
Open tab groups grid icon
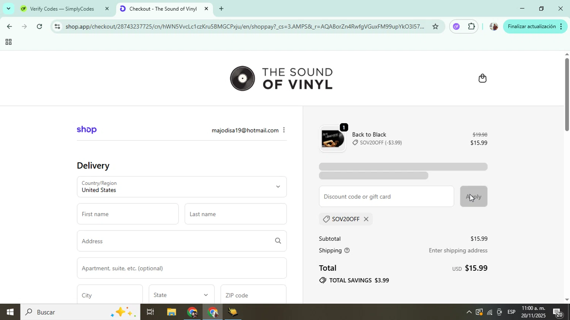pos(8,42)
